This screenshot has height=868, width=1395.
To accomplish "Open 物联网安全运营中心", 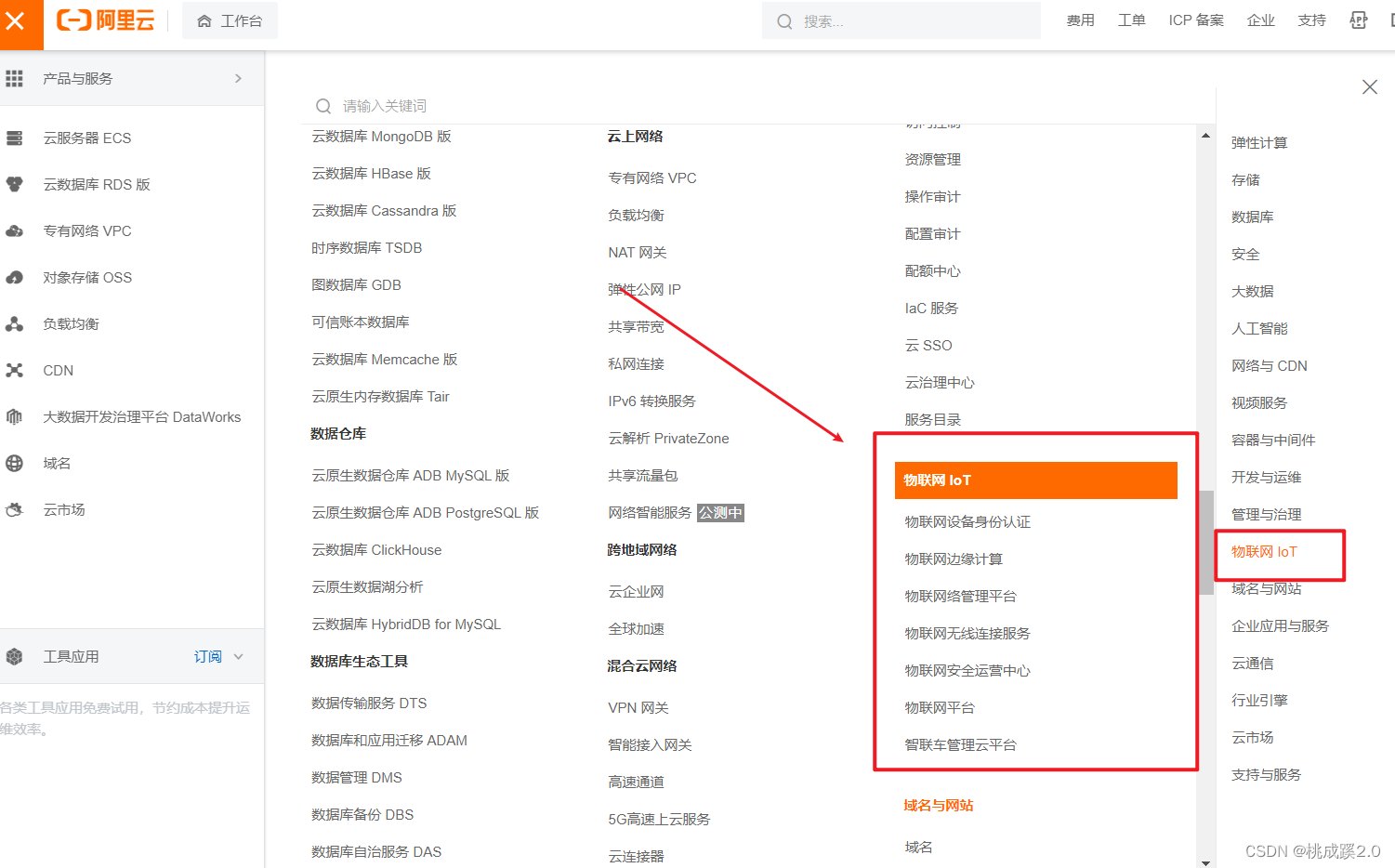I will (x=967, y=671).
